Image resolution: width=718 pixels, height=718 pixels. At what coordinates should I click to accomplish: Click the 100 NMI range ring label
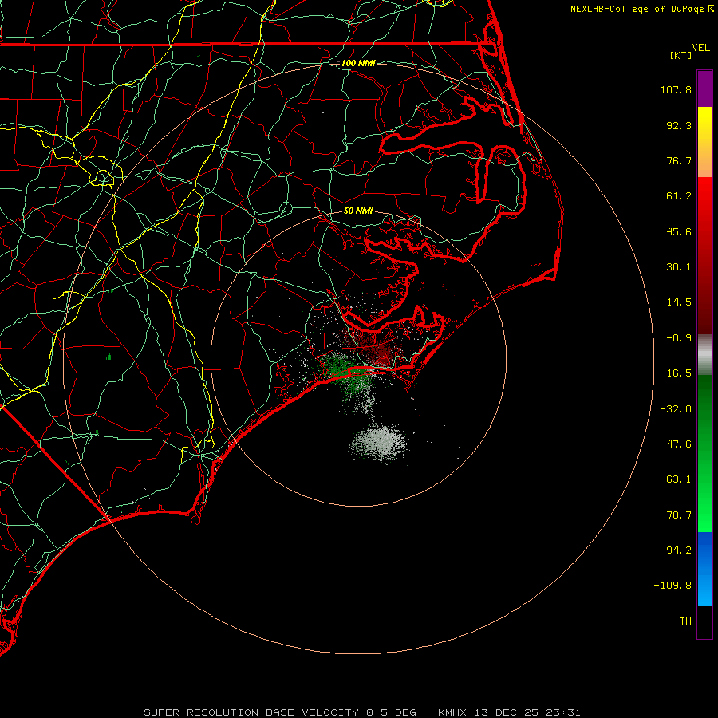tap(358, 63)
